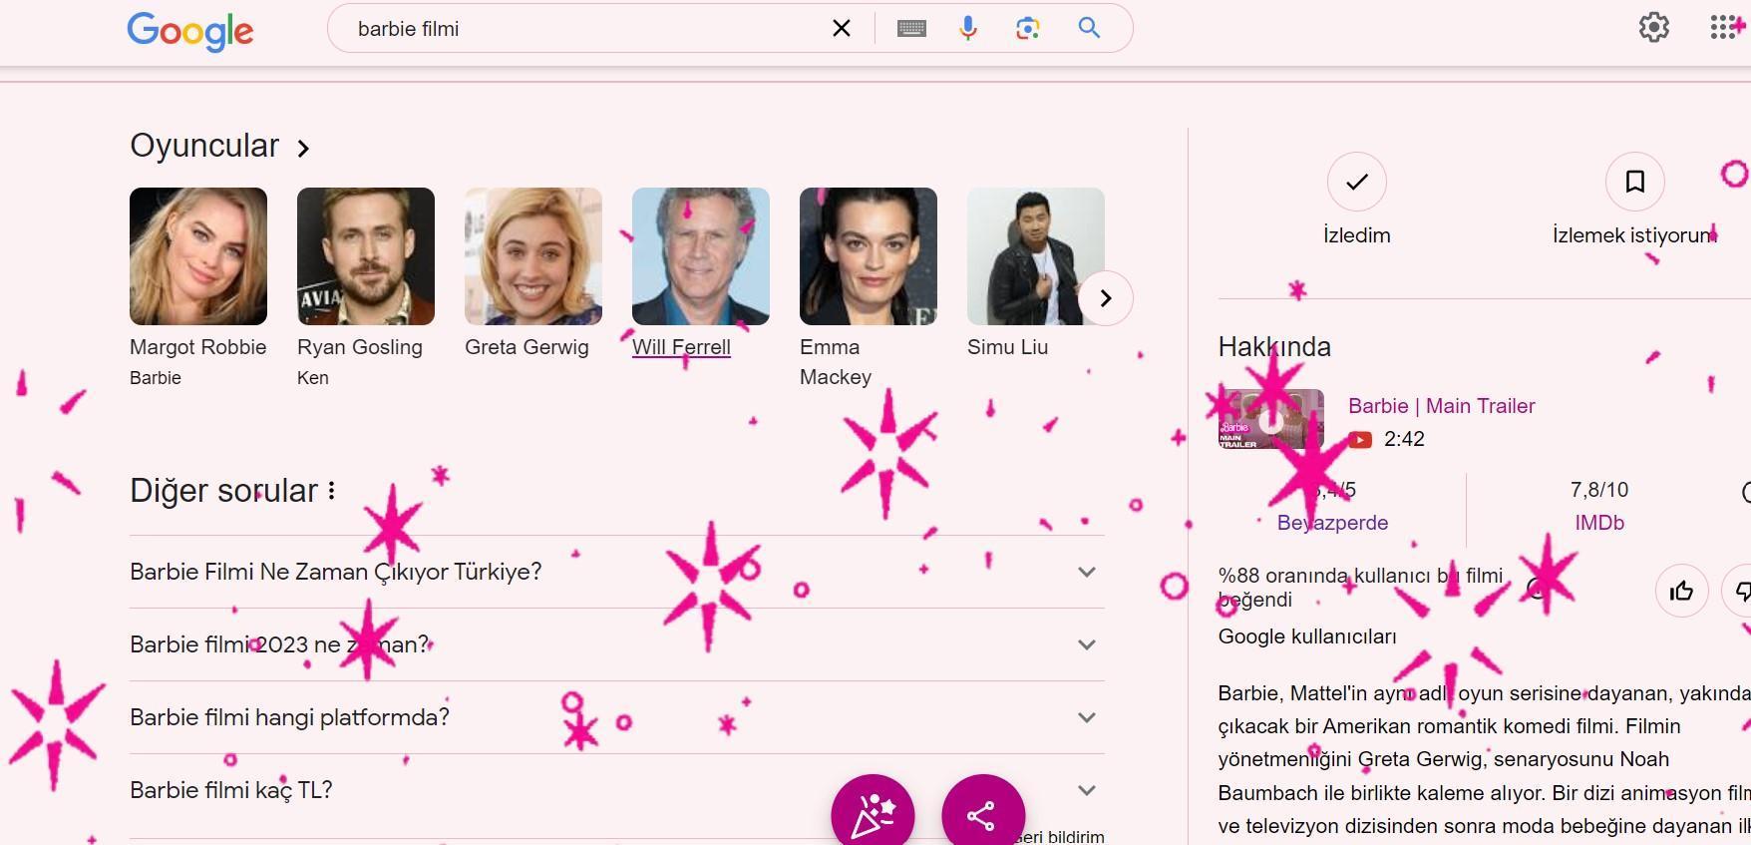Submit search with magnifier icon
Screen dimensions: 1751x845
[x=1089, y=28]
